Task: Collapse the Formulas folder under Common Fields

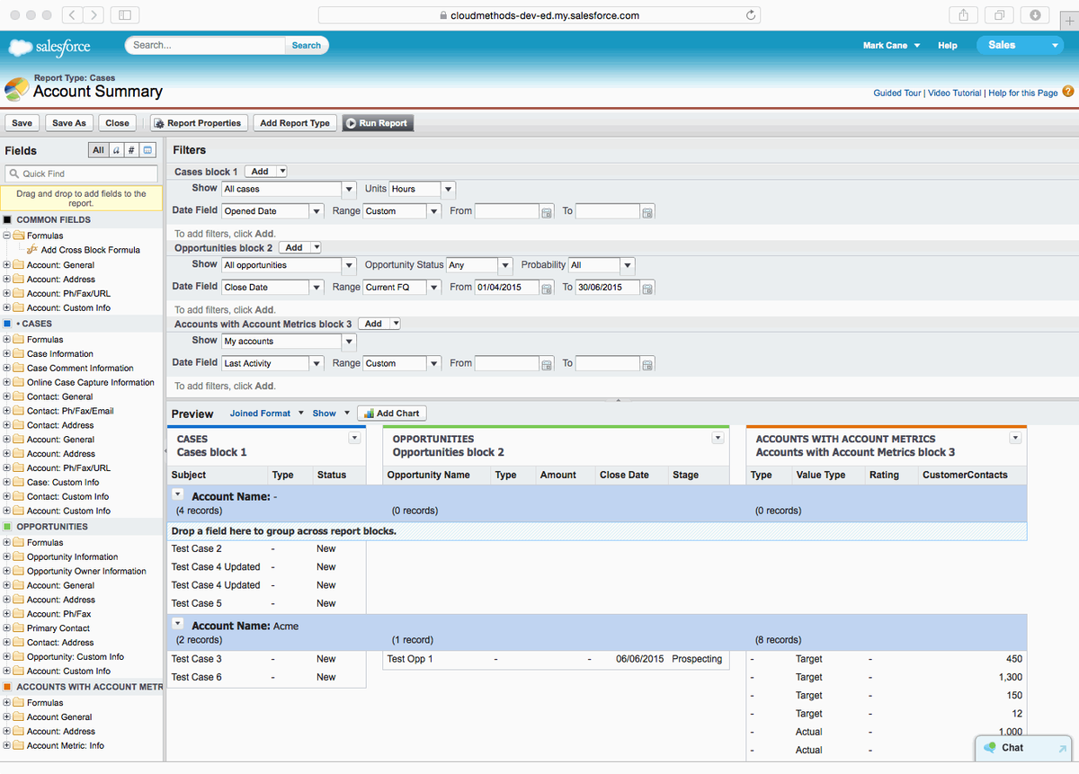Action: pos(7,236)
